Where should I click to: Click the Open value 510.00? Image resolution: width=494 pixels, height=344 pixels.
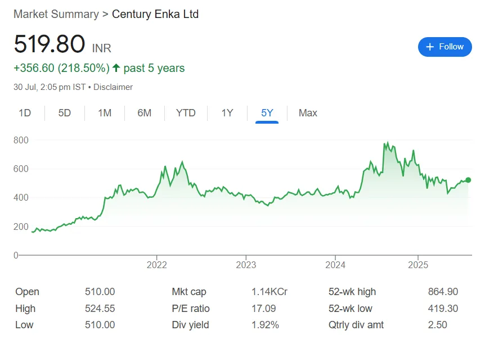click(x=100, y=291)
